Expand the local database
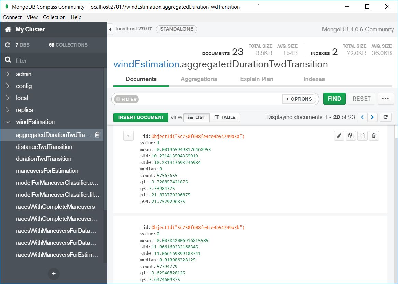Viewport: 398px width, 284px height. click(x=8, y=98)
